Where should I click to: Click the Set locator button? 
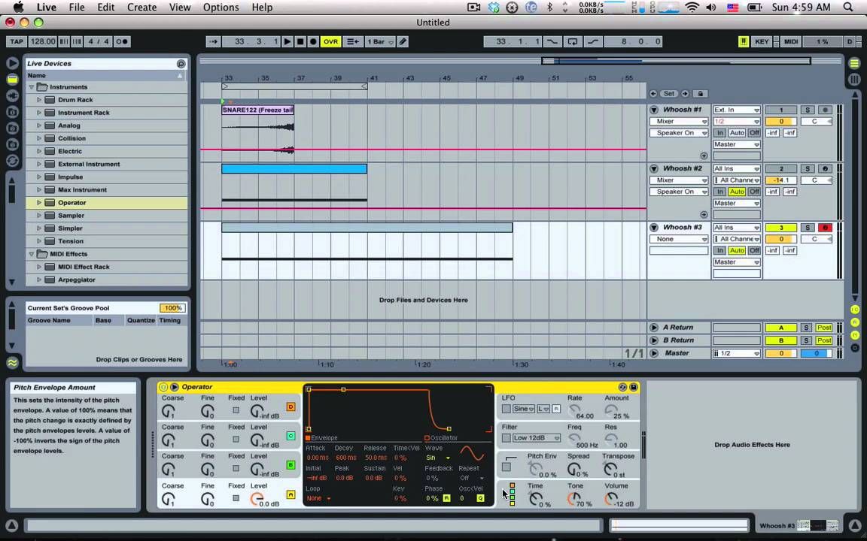[x=669, y=94]
